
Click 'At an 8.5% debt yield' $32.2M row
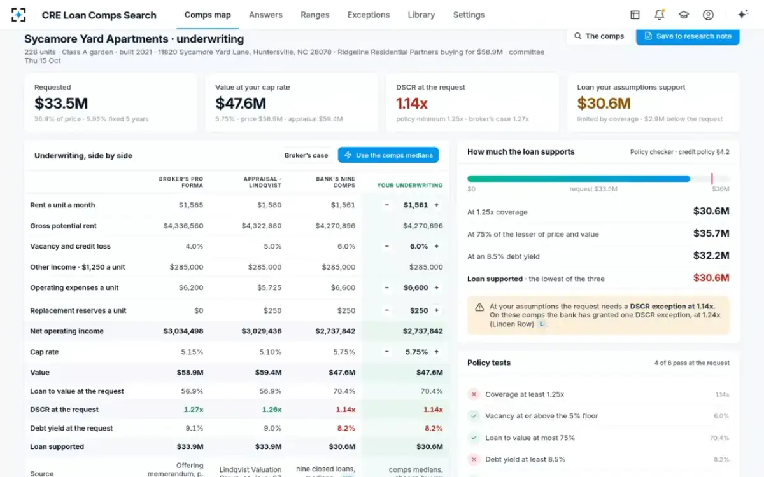pos(598,256)
